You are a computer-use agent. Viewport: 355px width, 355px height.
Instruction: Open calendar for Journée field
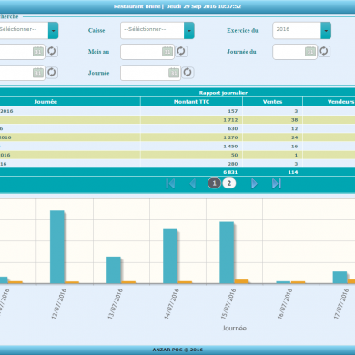point(174,73)
